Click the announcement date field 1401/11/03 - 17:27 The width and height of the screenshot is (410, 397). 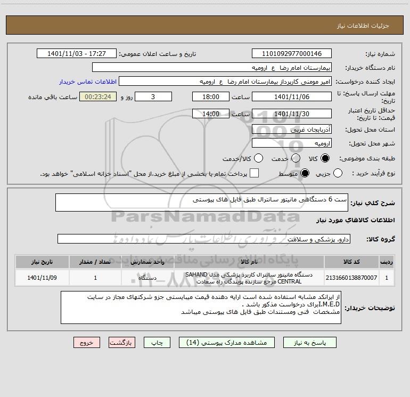[77, 54]
